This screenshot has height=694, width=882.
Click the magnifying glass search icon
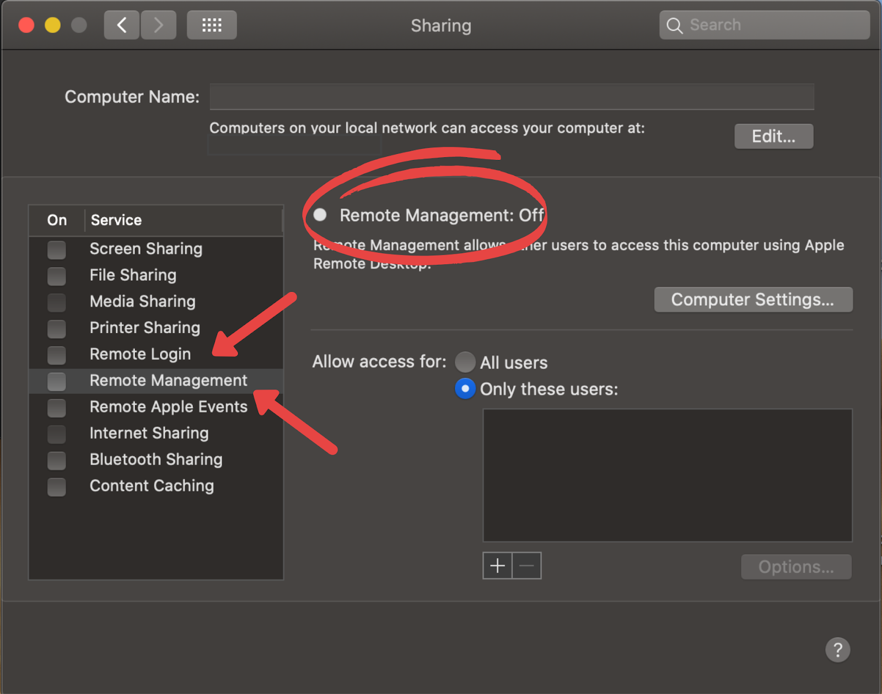click(674, 25)
